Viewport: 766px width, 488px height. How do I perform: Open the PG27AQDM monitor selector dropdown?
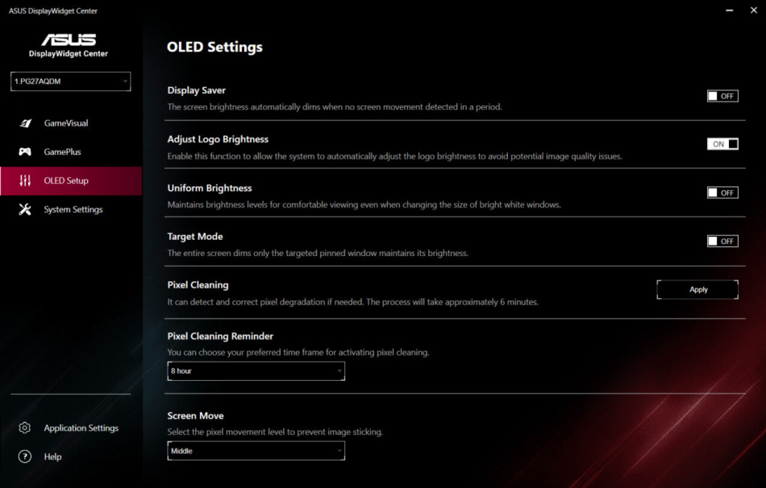[70, 81]
